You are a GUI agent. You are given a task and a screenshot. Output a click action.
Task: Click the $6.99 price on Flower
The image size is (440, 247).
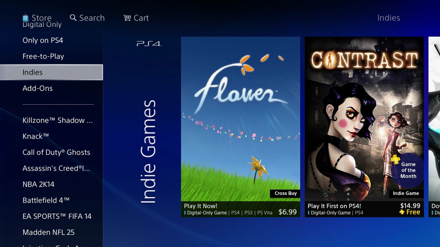click(x=287, y=212)
